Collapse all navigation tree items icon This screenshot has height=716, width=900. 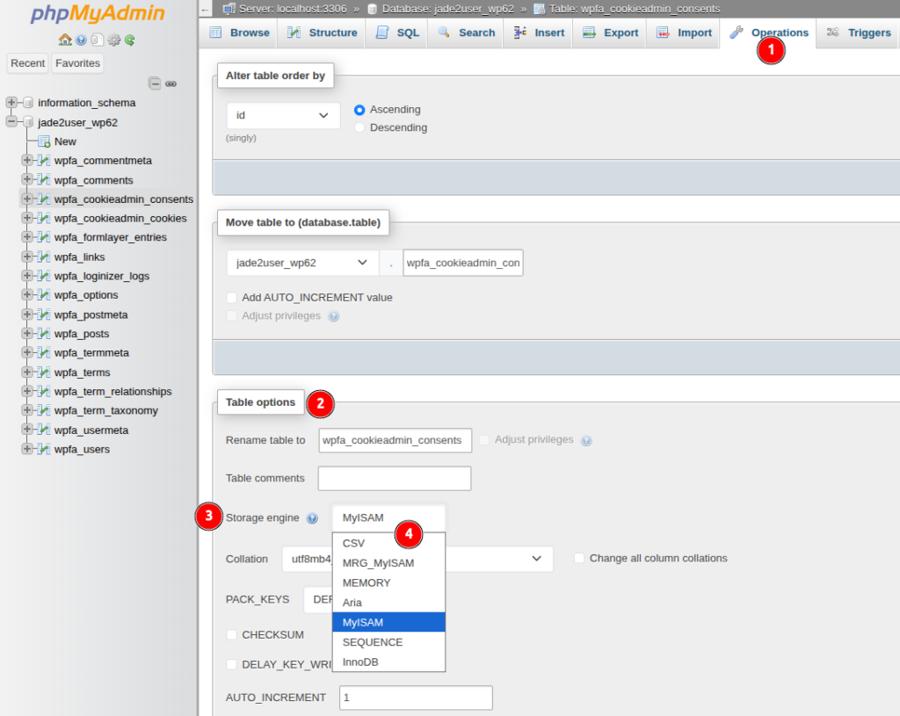(x=155, y=83)
